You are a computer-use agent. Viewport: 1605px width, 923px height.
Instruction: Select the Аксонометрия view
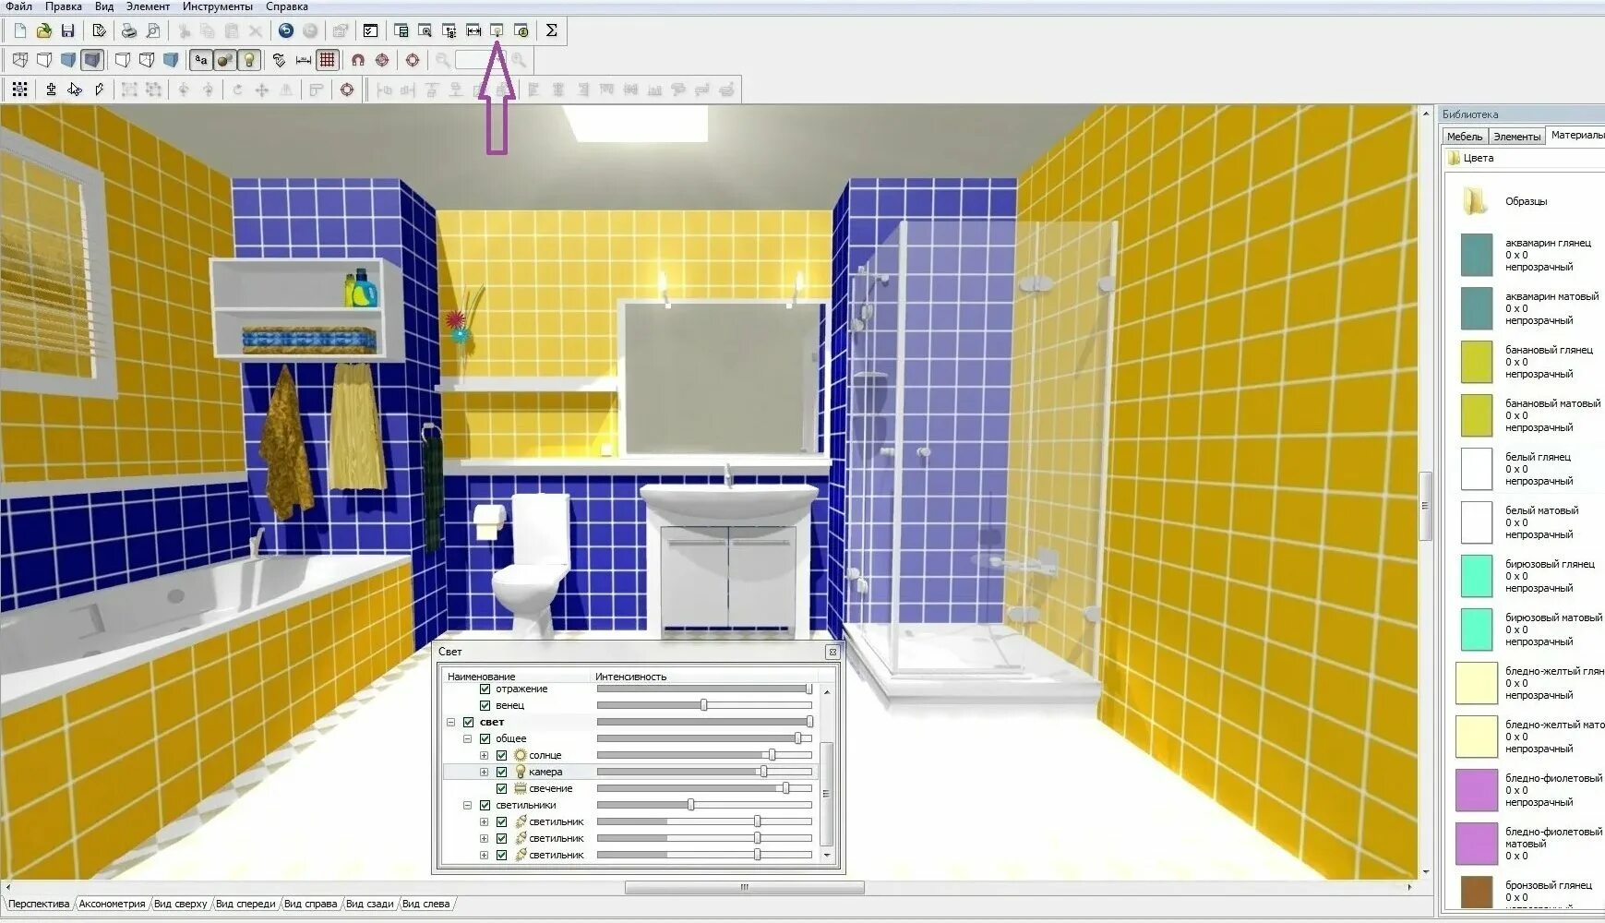(x=112, y=904)
